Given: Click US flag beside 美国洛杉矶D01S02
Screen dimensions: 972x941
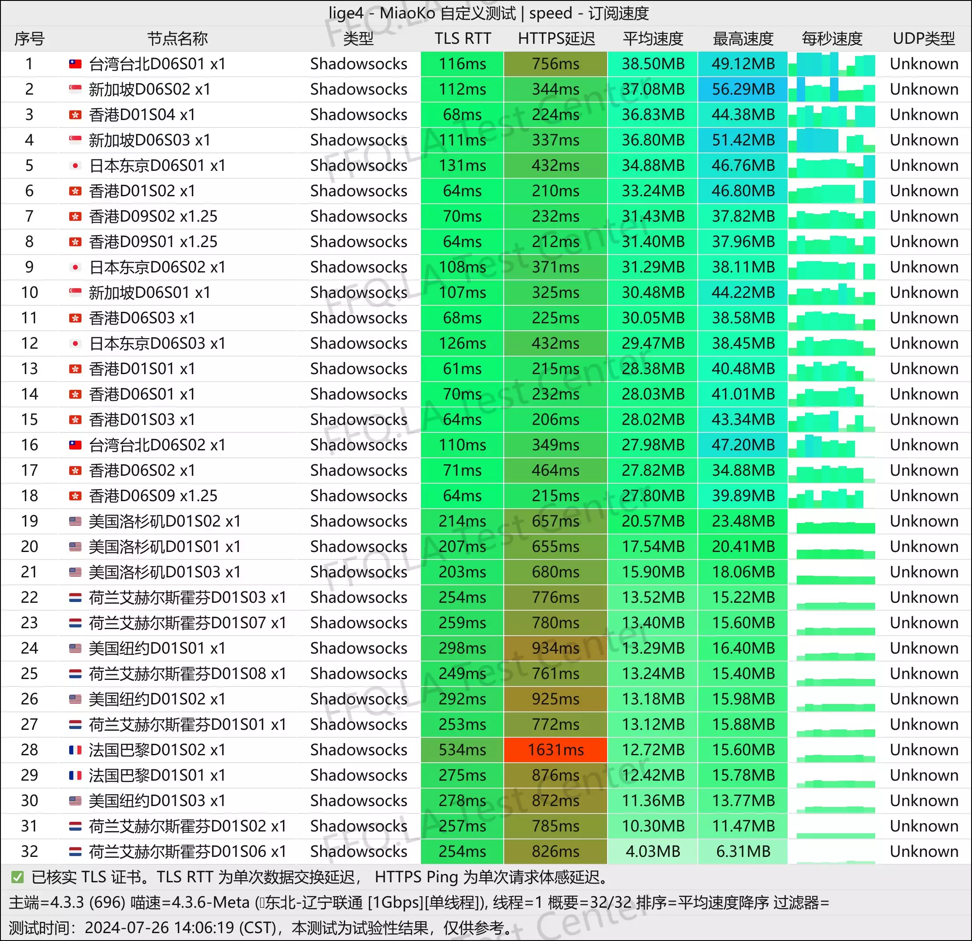Looking at the screenshot, I should [x=75, y=521].
